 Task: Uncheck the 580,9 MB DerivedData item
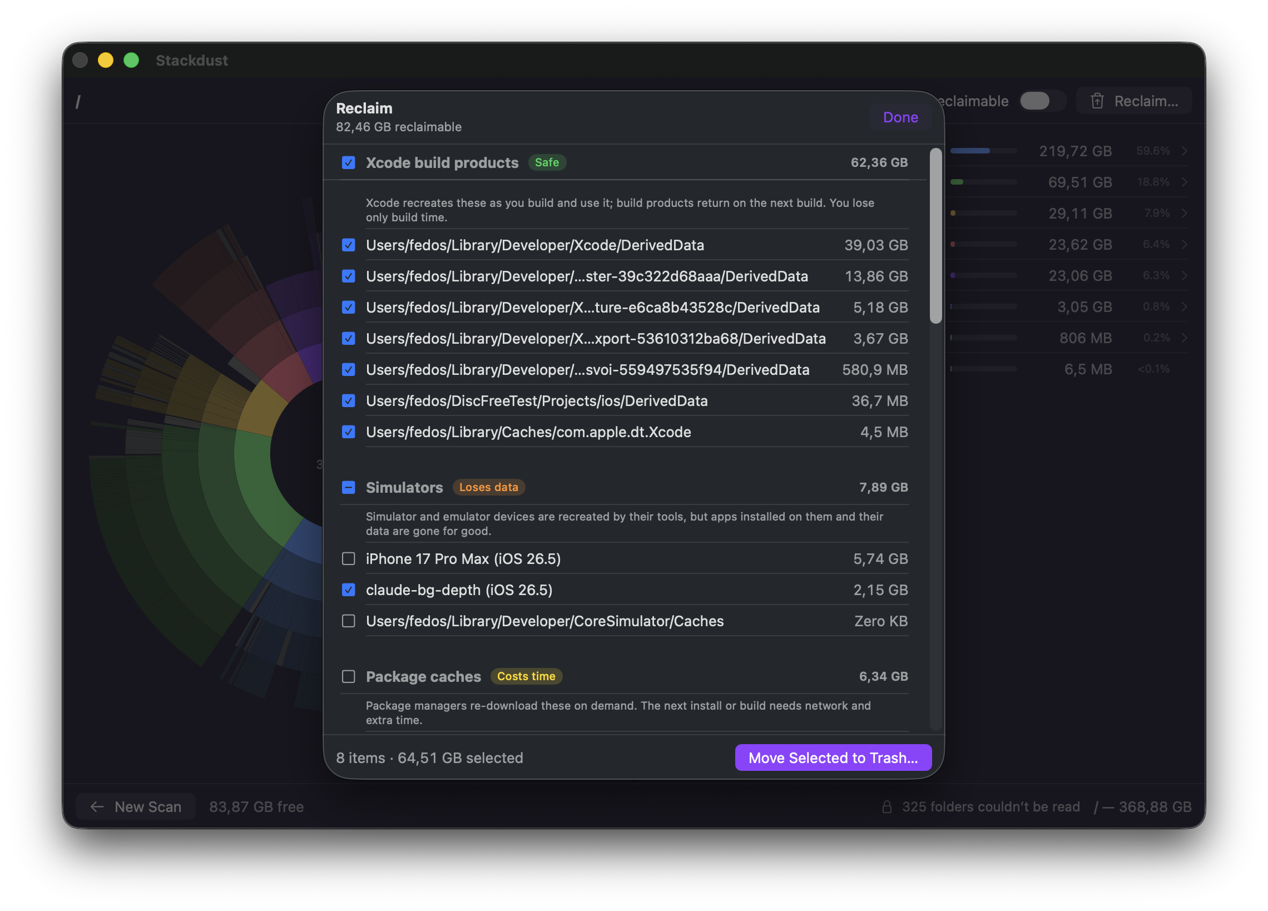pos(348,370)
